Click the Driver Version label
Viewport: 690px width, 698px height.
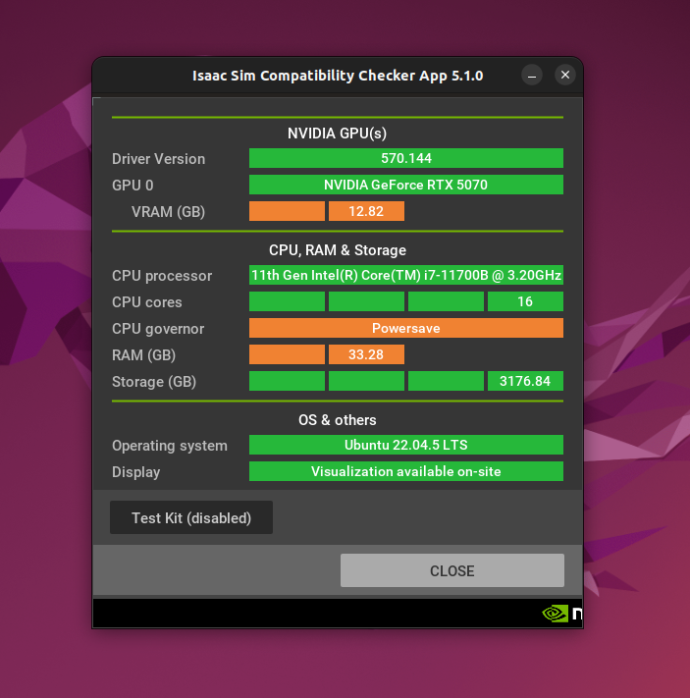158,159
